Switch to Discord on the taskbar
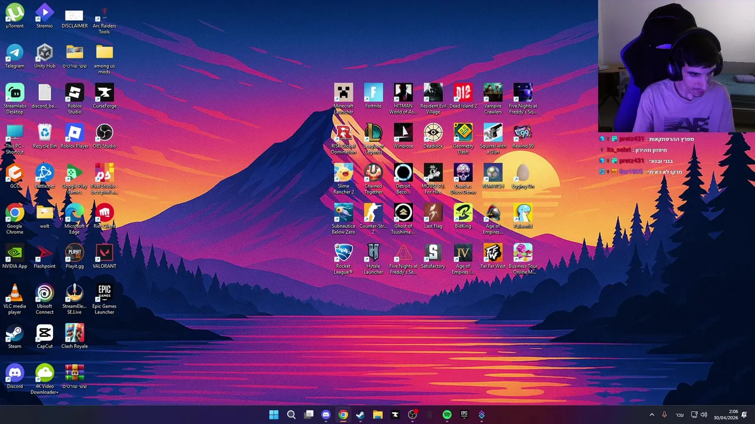This screenshot has height=424, width=755. coord(326,415)
